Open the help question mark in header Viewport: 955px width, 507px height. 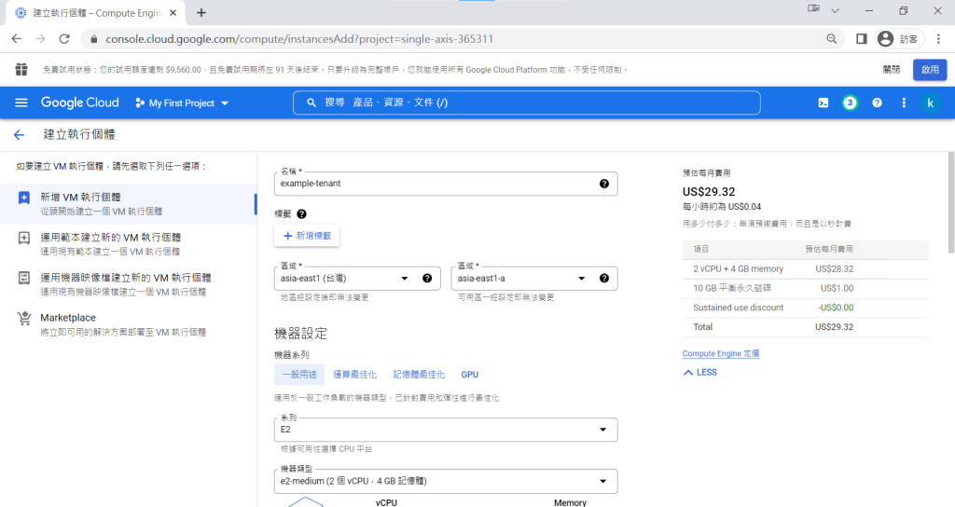pos(877,103)
